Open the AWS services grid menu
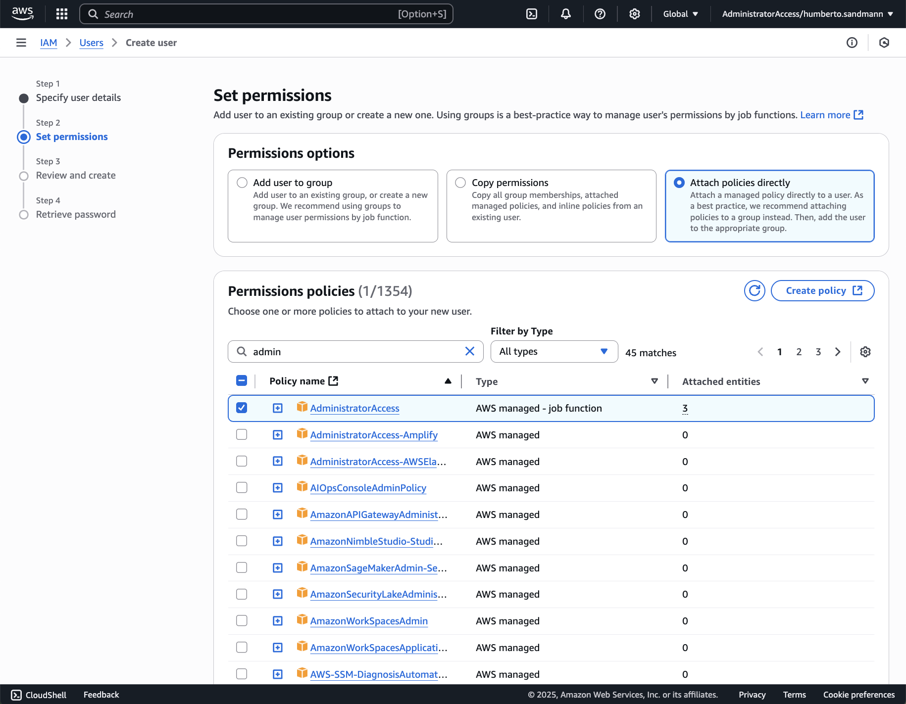This screenshot has height=704, width=906. (62, 14)
